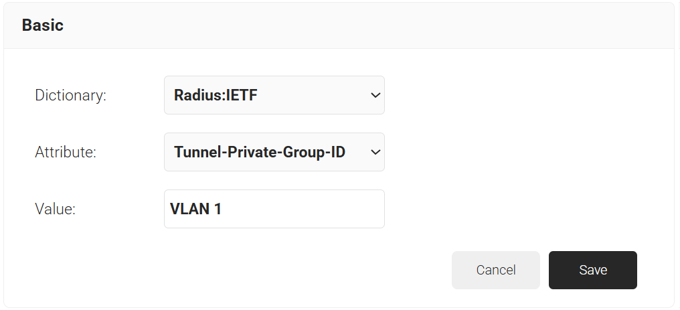Expand the Attribute dropdown
Screen dimensions: 680x310
pyautogui.click(x=274, y=152)
